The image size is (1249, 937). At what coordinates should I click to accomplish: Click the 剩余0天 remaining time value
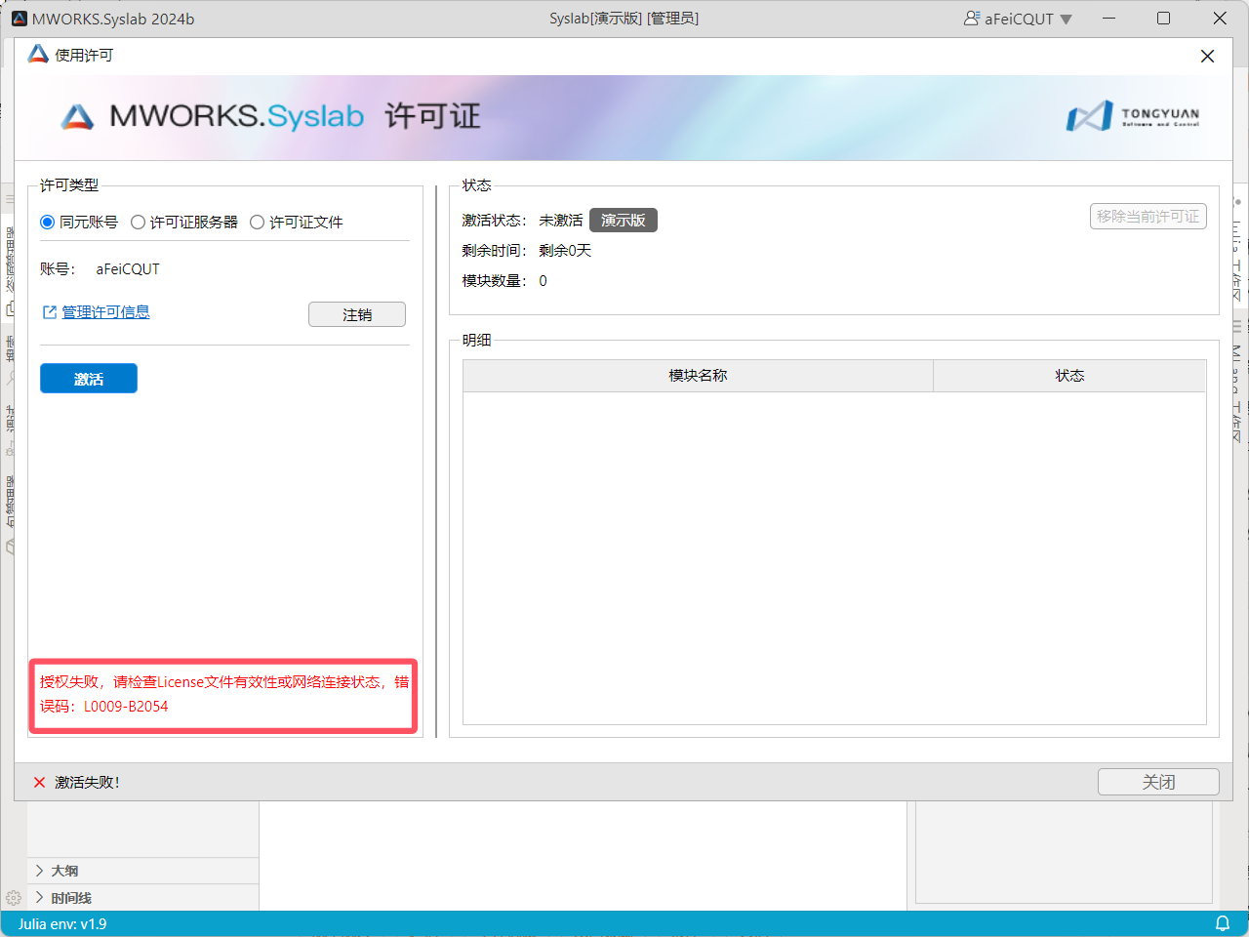[x=565, y=251]
